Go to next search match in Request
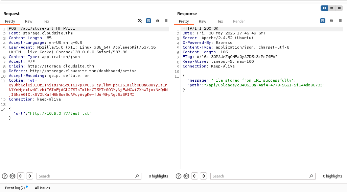Screen dimensions: 347x192 pos(29,176)
